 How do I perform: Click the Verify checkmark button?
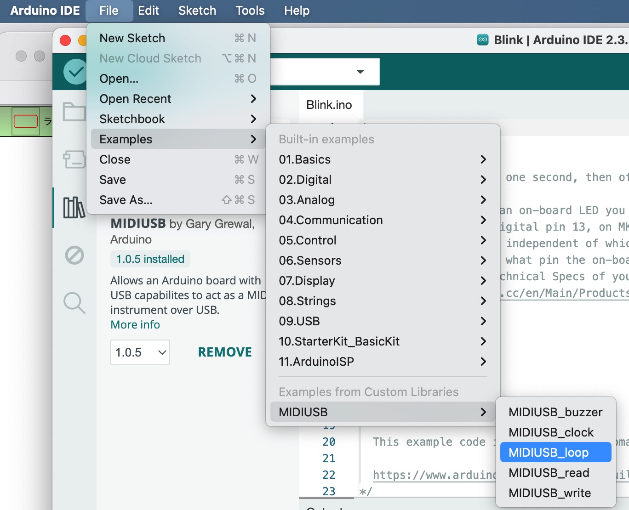coord(75,72)
